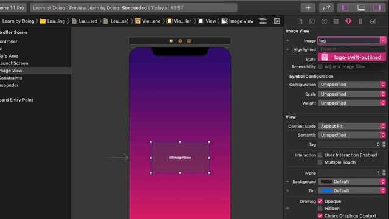Open the Content Mode Aspect Fit dropdown

(x=352, y=126)
